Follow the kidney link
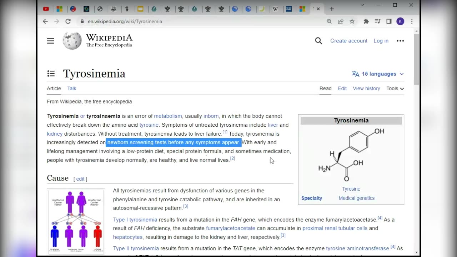The width and height of the screenshot is (457, 257). (x=55, y=134)
